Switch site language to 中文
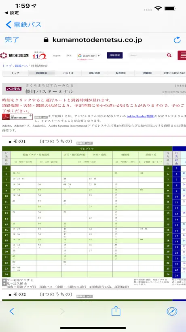Viewport: 186px width, 332px height. pos(69,56)
